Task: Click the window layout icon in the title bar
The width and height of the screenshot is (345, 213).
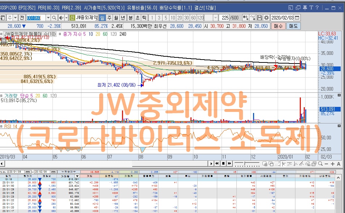Action: click(291, 8)
